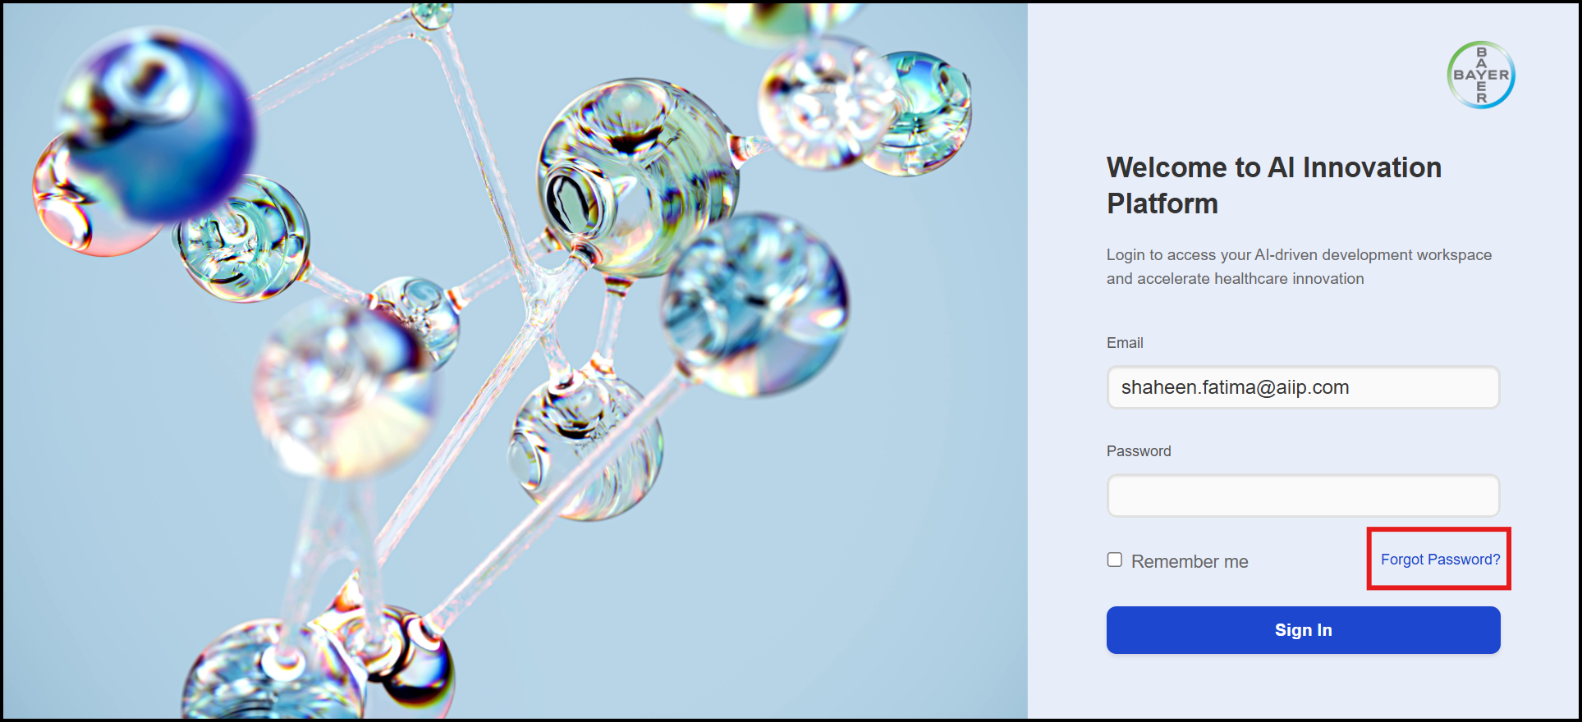Enable the Remember me checkbox
1582x722 pixels.
1114,560
